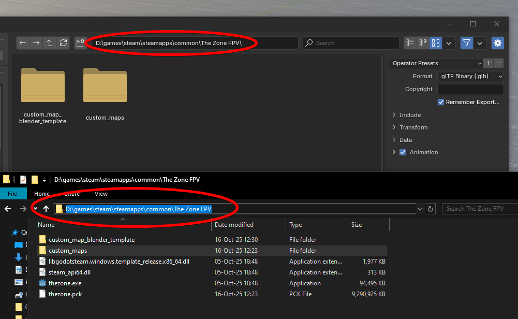Toggle the file filter funnel icon
The height and width of the screenshot is (319, 518).
[467, 43]
